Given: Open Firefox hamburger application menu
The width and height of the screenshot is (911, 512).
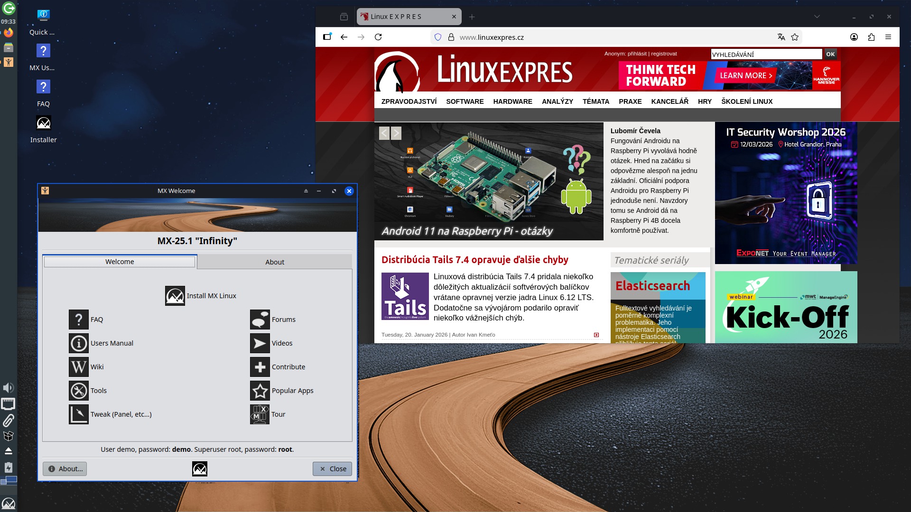Looking at the screenshot, I should tap(888, 37).
